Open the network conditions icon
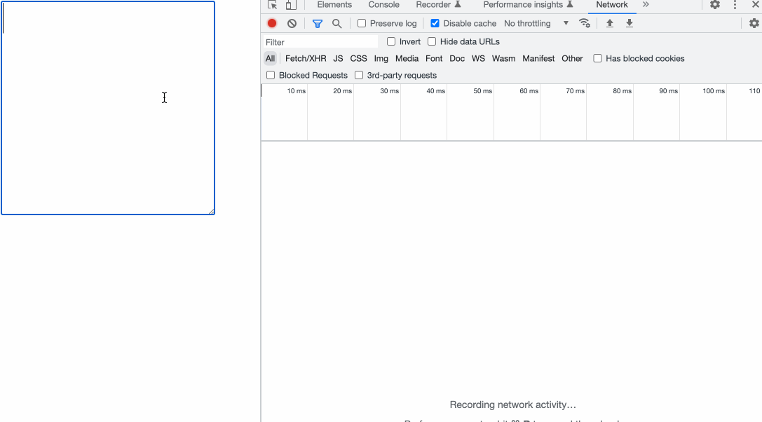The image size is (762, 422). coord(585,23)
